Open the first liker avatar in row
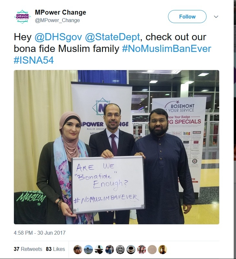Viewport: 236px width, 259px height. [78, 249]
